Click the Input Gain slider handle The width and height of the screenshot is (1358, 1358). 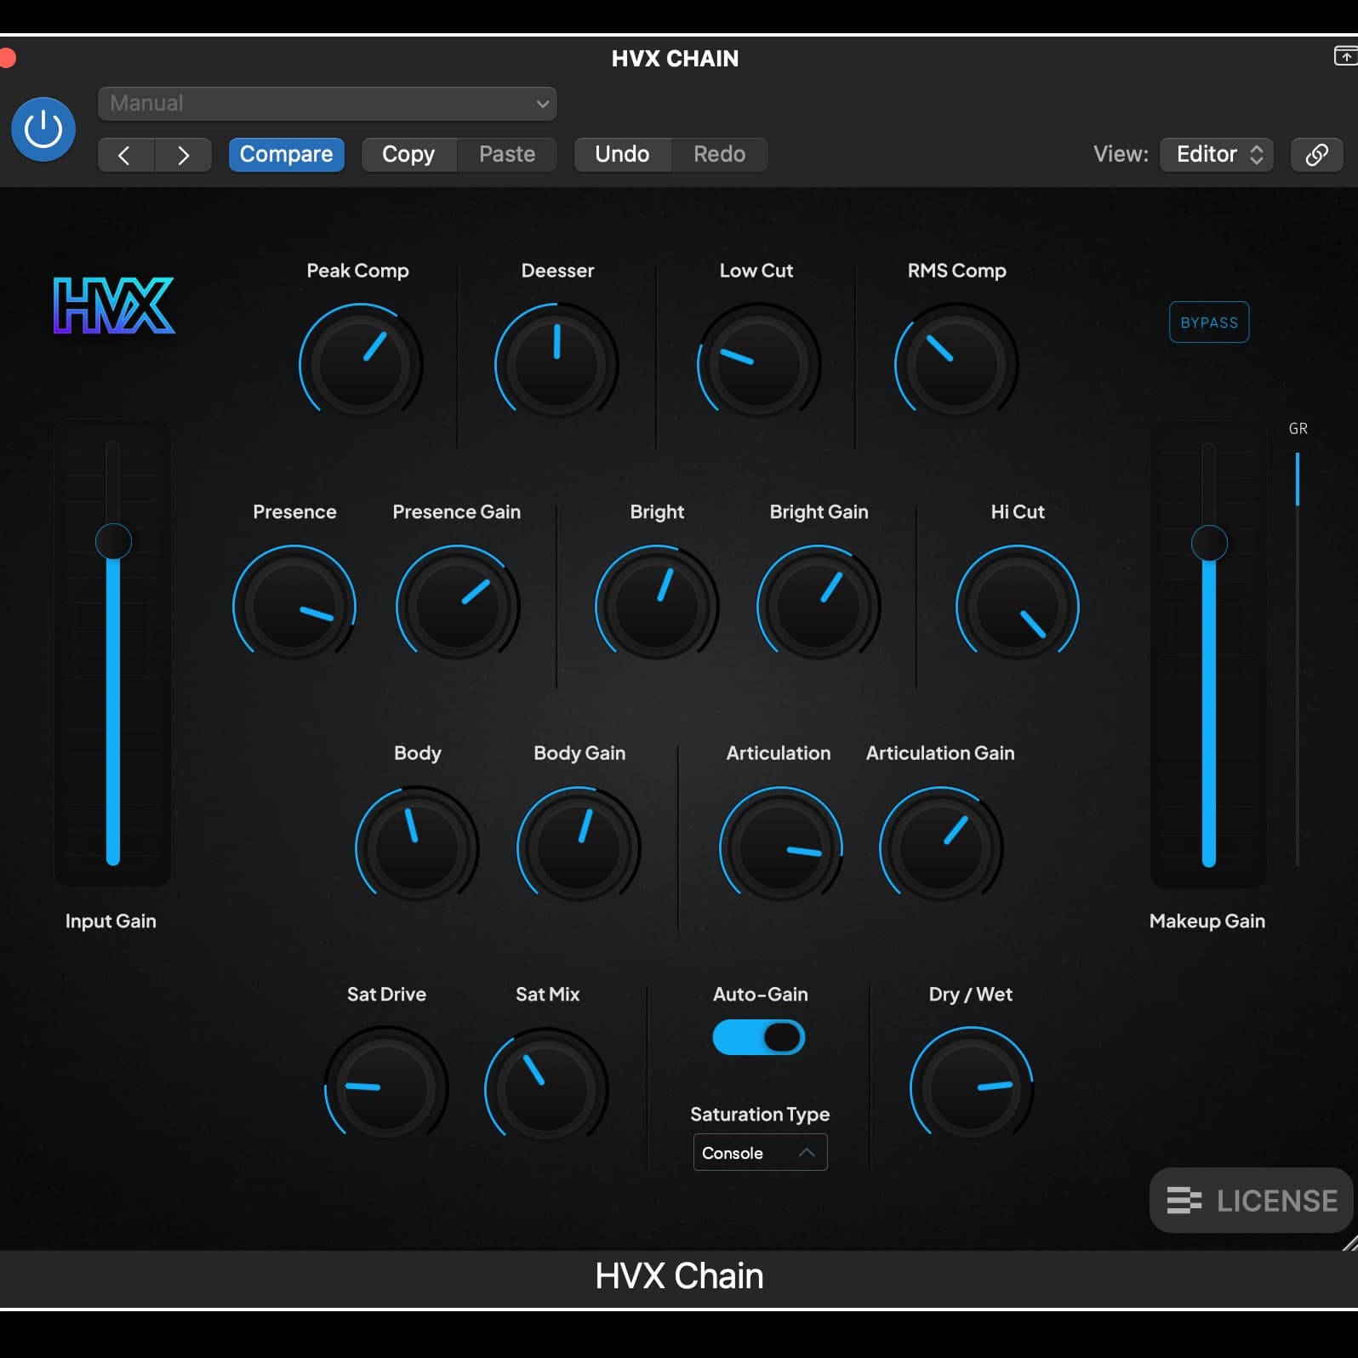tap(113, 541)
